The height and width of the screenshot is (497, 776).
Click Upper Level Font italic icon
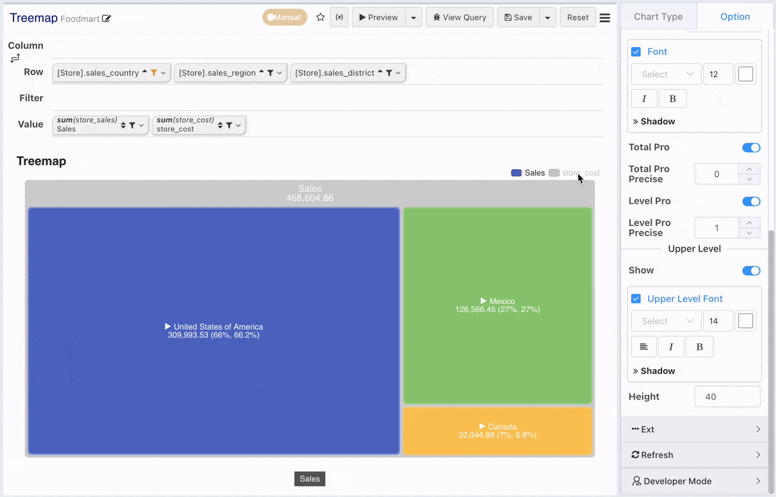[x=671, y=347]
